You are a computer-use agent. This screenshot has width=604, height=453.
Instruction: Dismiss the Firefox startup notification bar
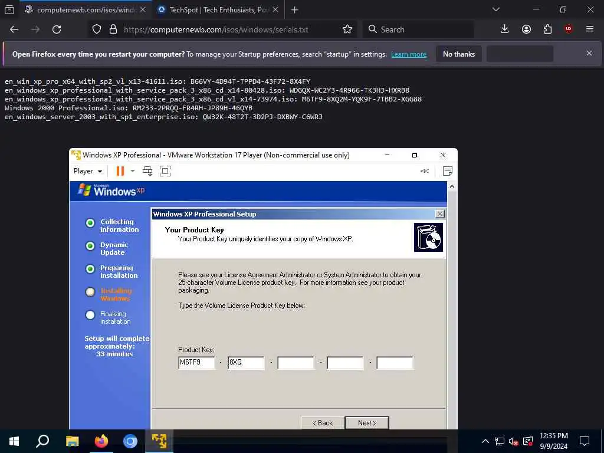(x=589, y=54)
